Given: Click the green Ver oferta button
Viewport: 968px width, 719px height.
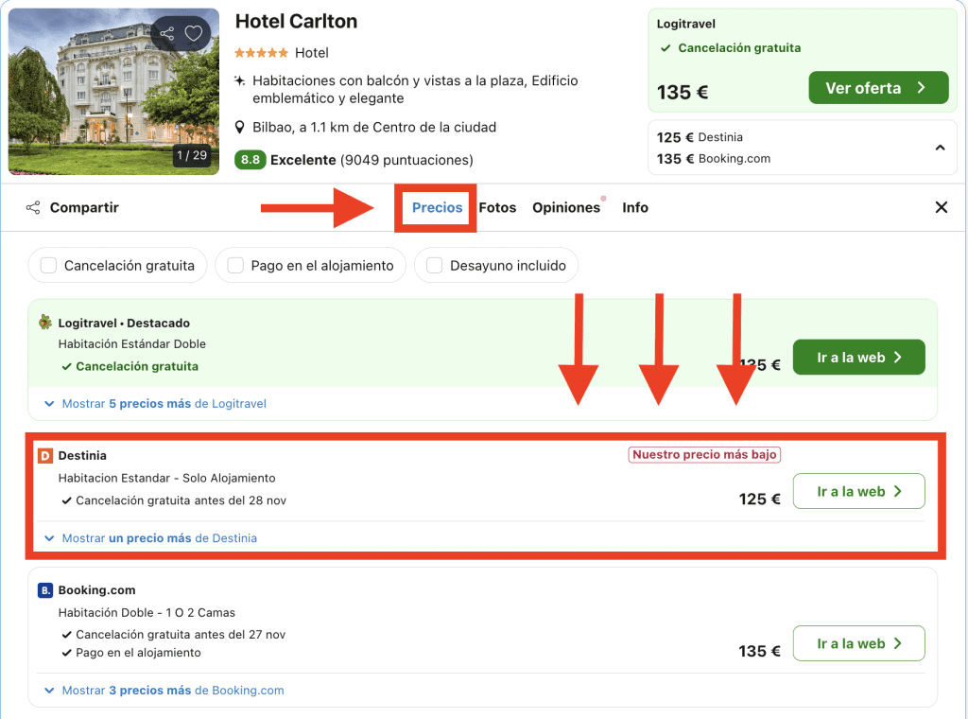Looking at the screenshot, I should click(x=877, y=88).
